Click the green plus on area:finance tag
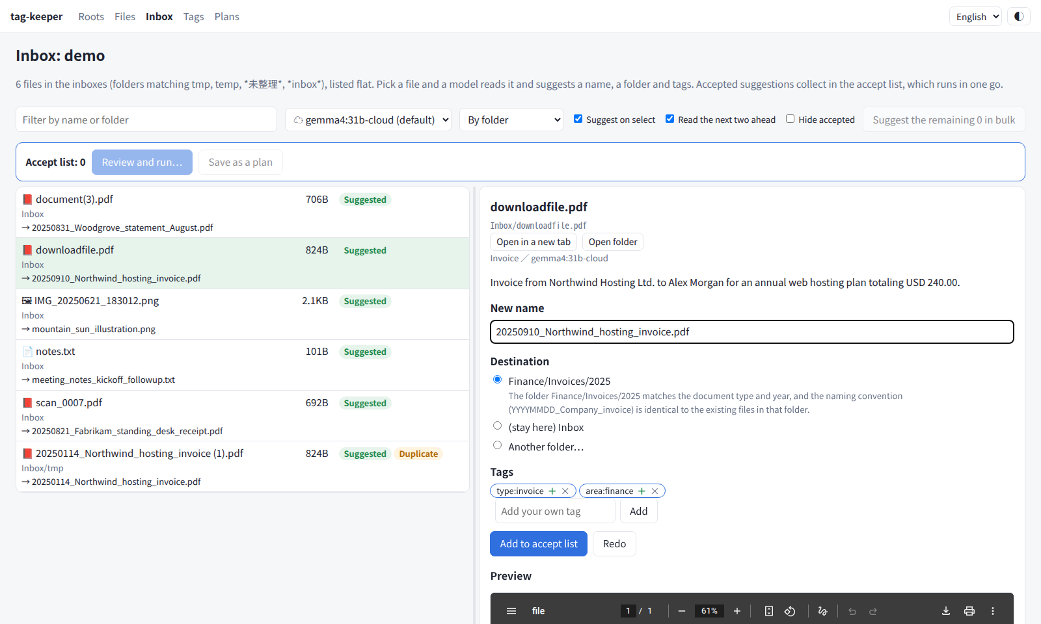This screenshot has height=624, width=1041. coord(642,491)
